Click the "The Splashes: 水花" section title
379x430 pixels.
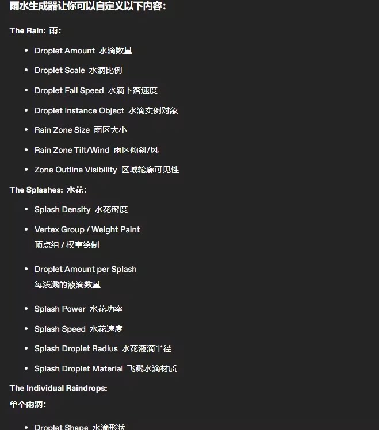[48, 190]
